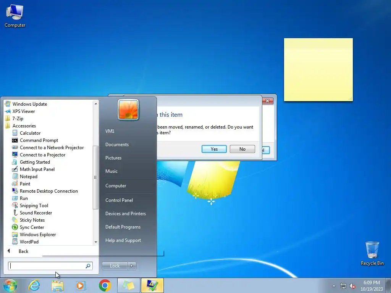Open WordPad from Start menu
This screenshot has width=391, height=293.
coord(29,241)
